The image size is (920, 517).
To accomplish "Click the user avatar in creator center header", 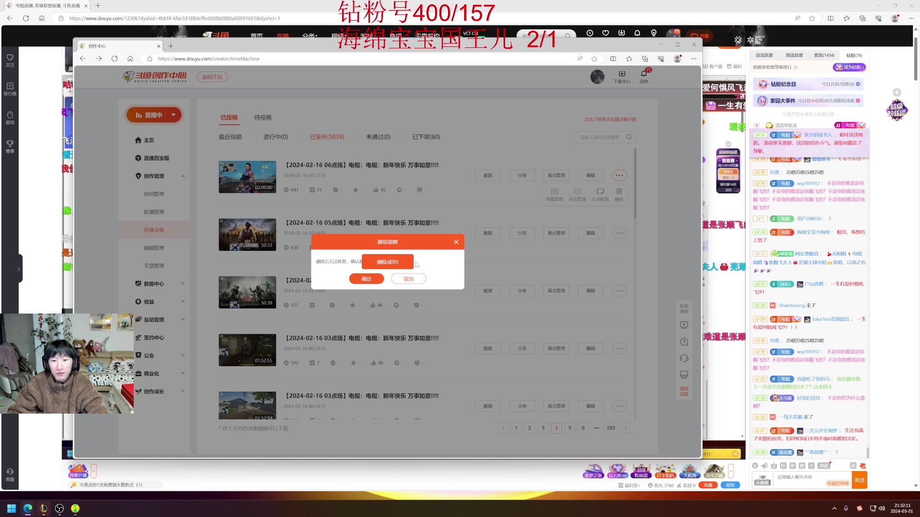I will [597, 77].
